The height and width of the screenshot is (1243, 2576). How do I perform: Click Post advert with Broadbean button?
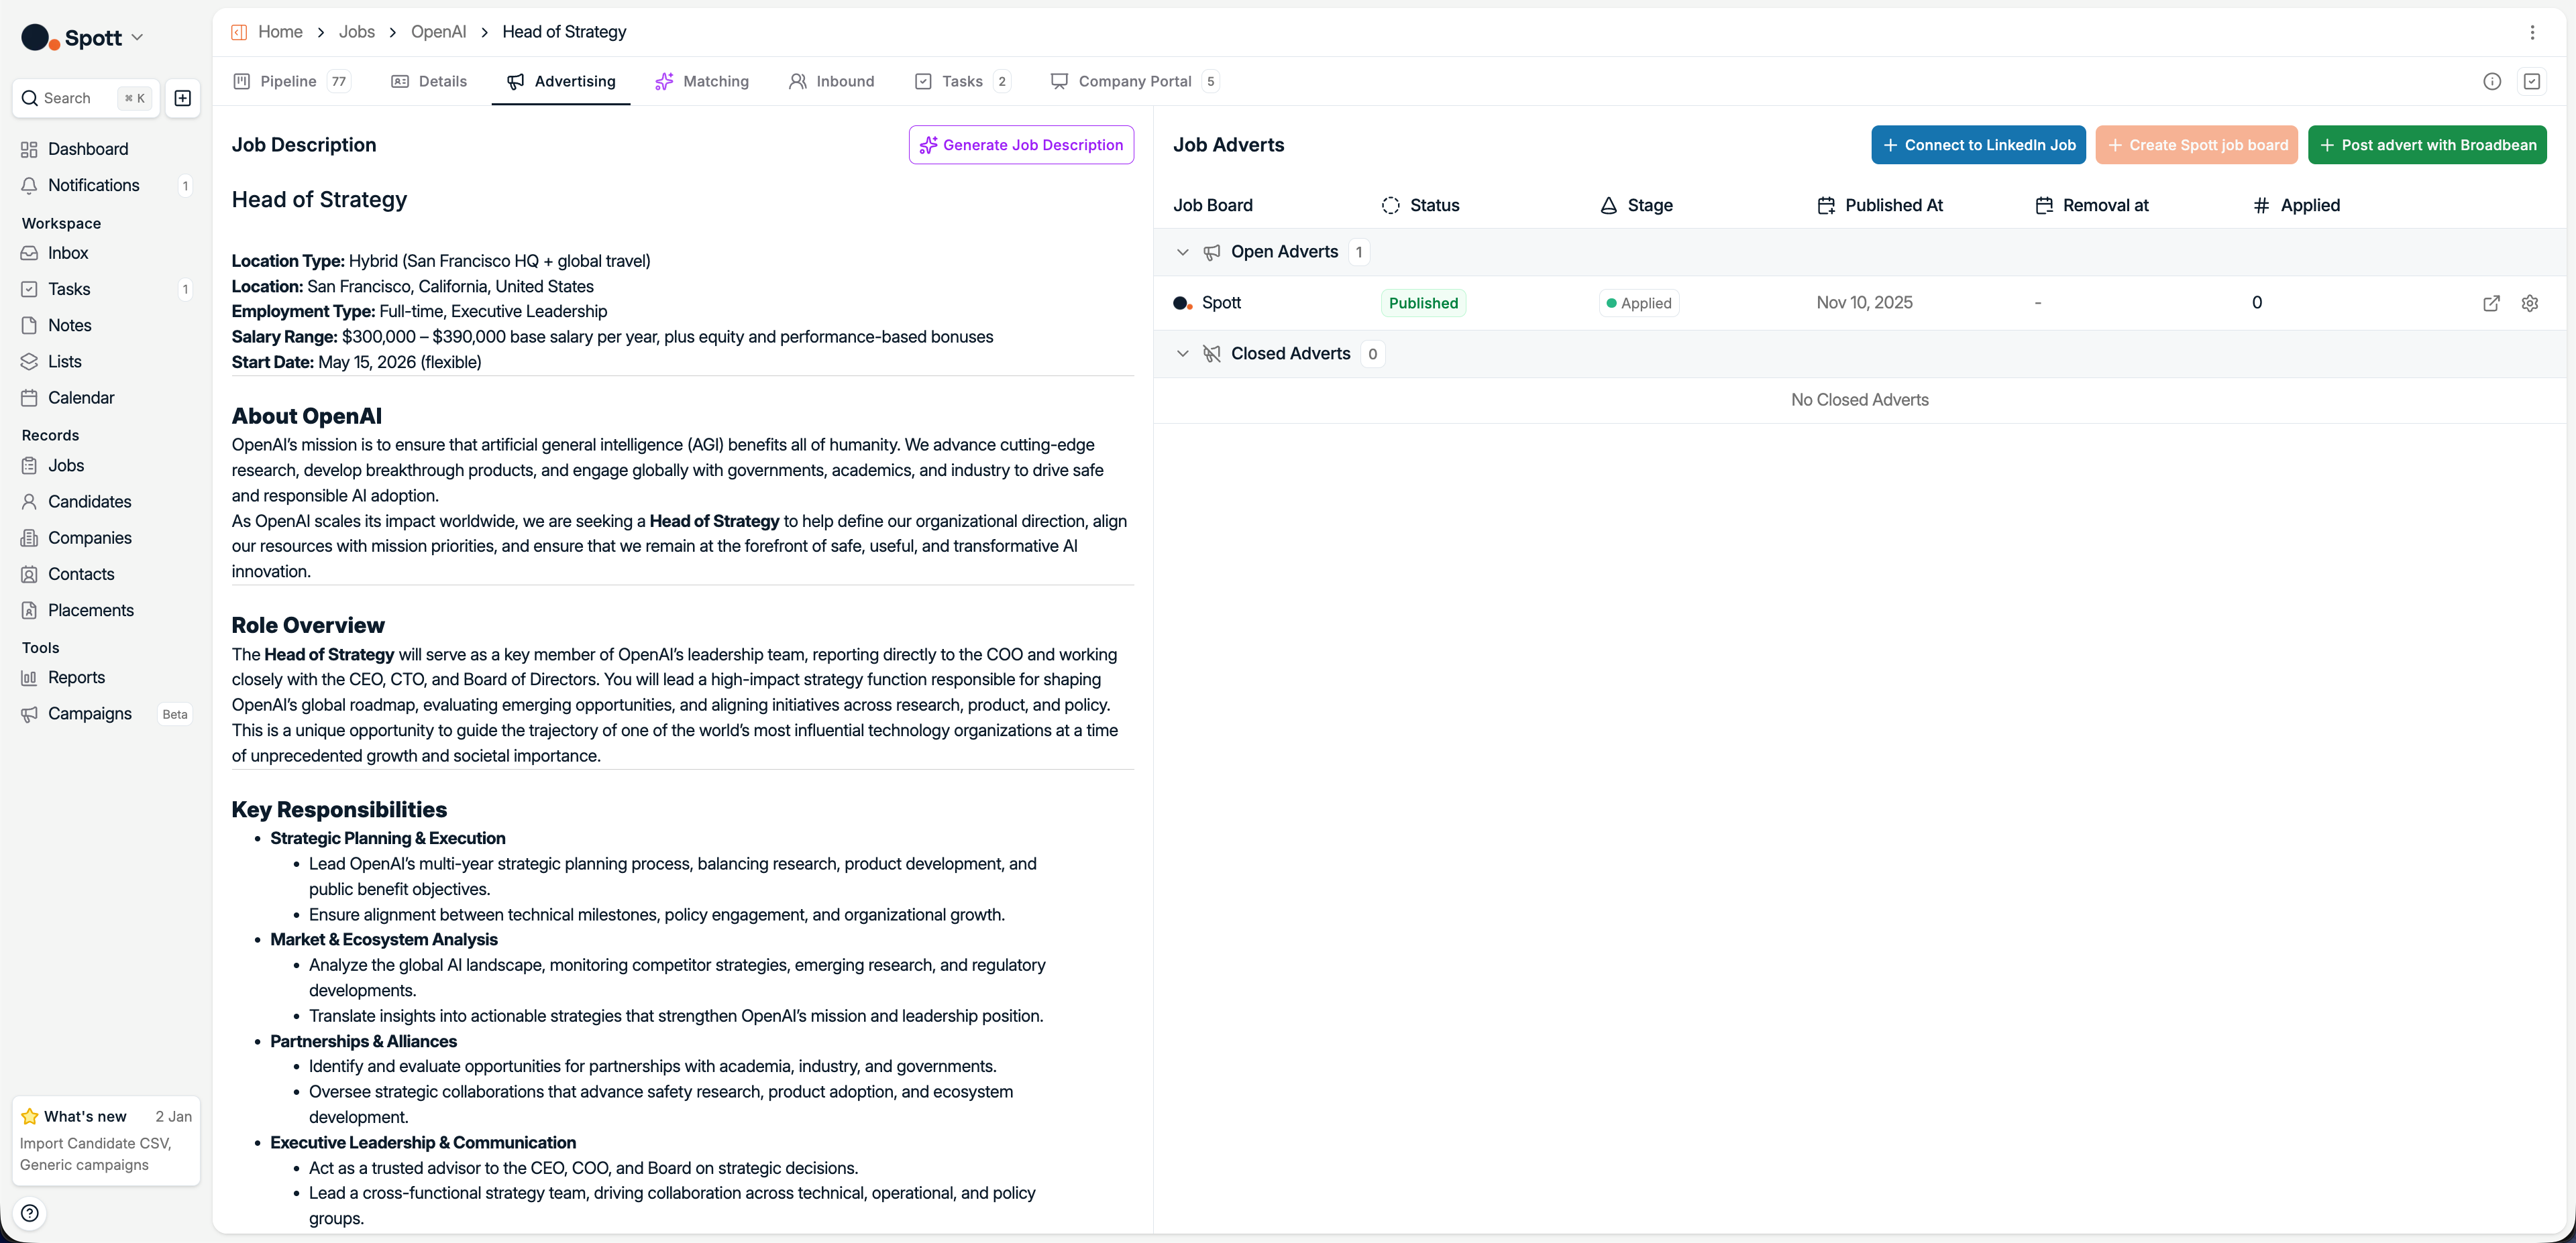point(2427,145)
